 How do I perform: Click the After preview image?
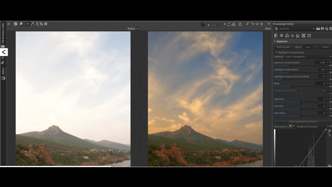click(205, 99)
